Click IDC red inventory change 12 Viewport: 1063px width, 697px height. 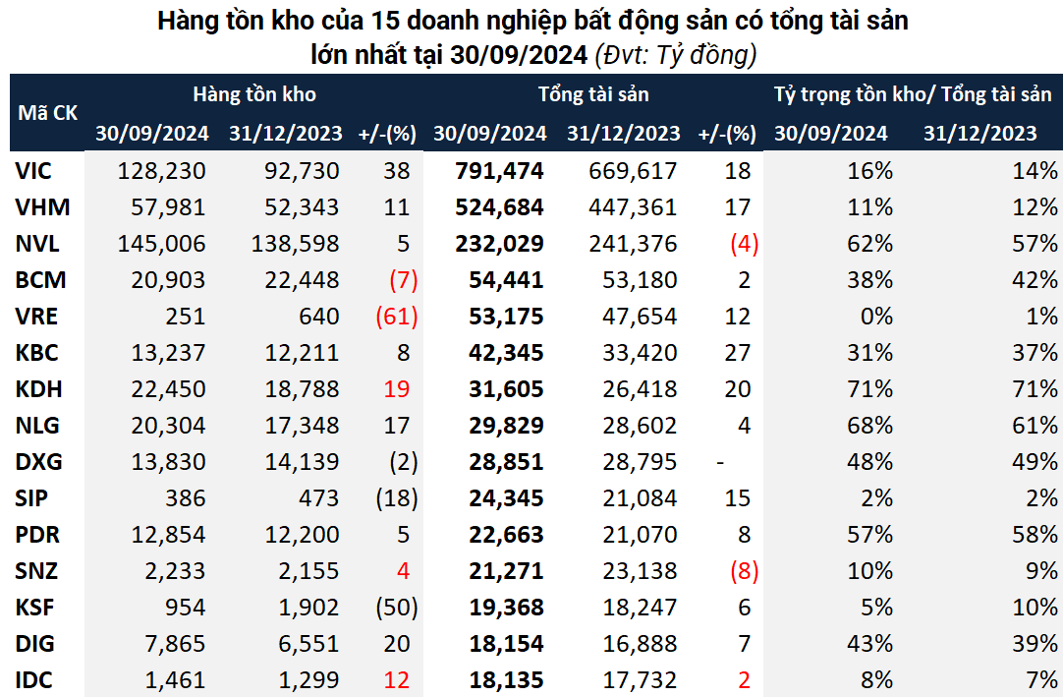pos(397,679)
